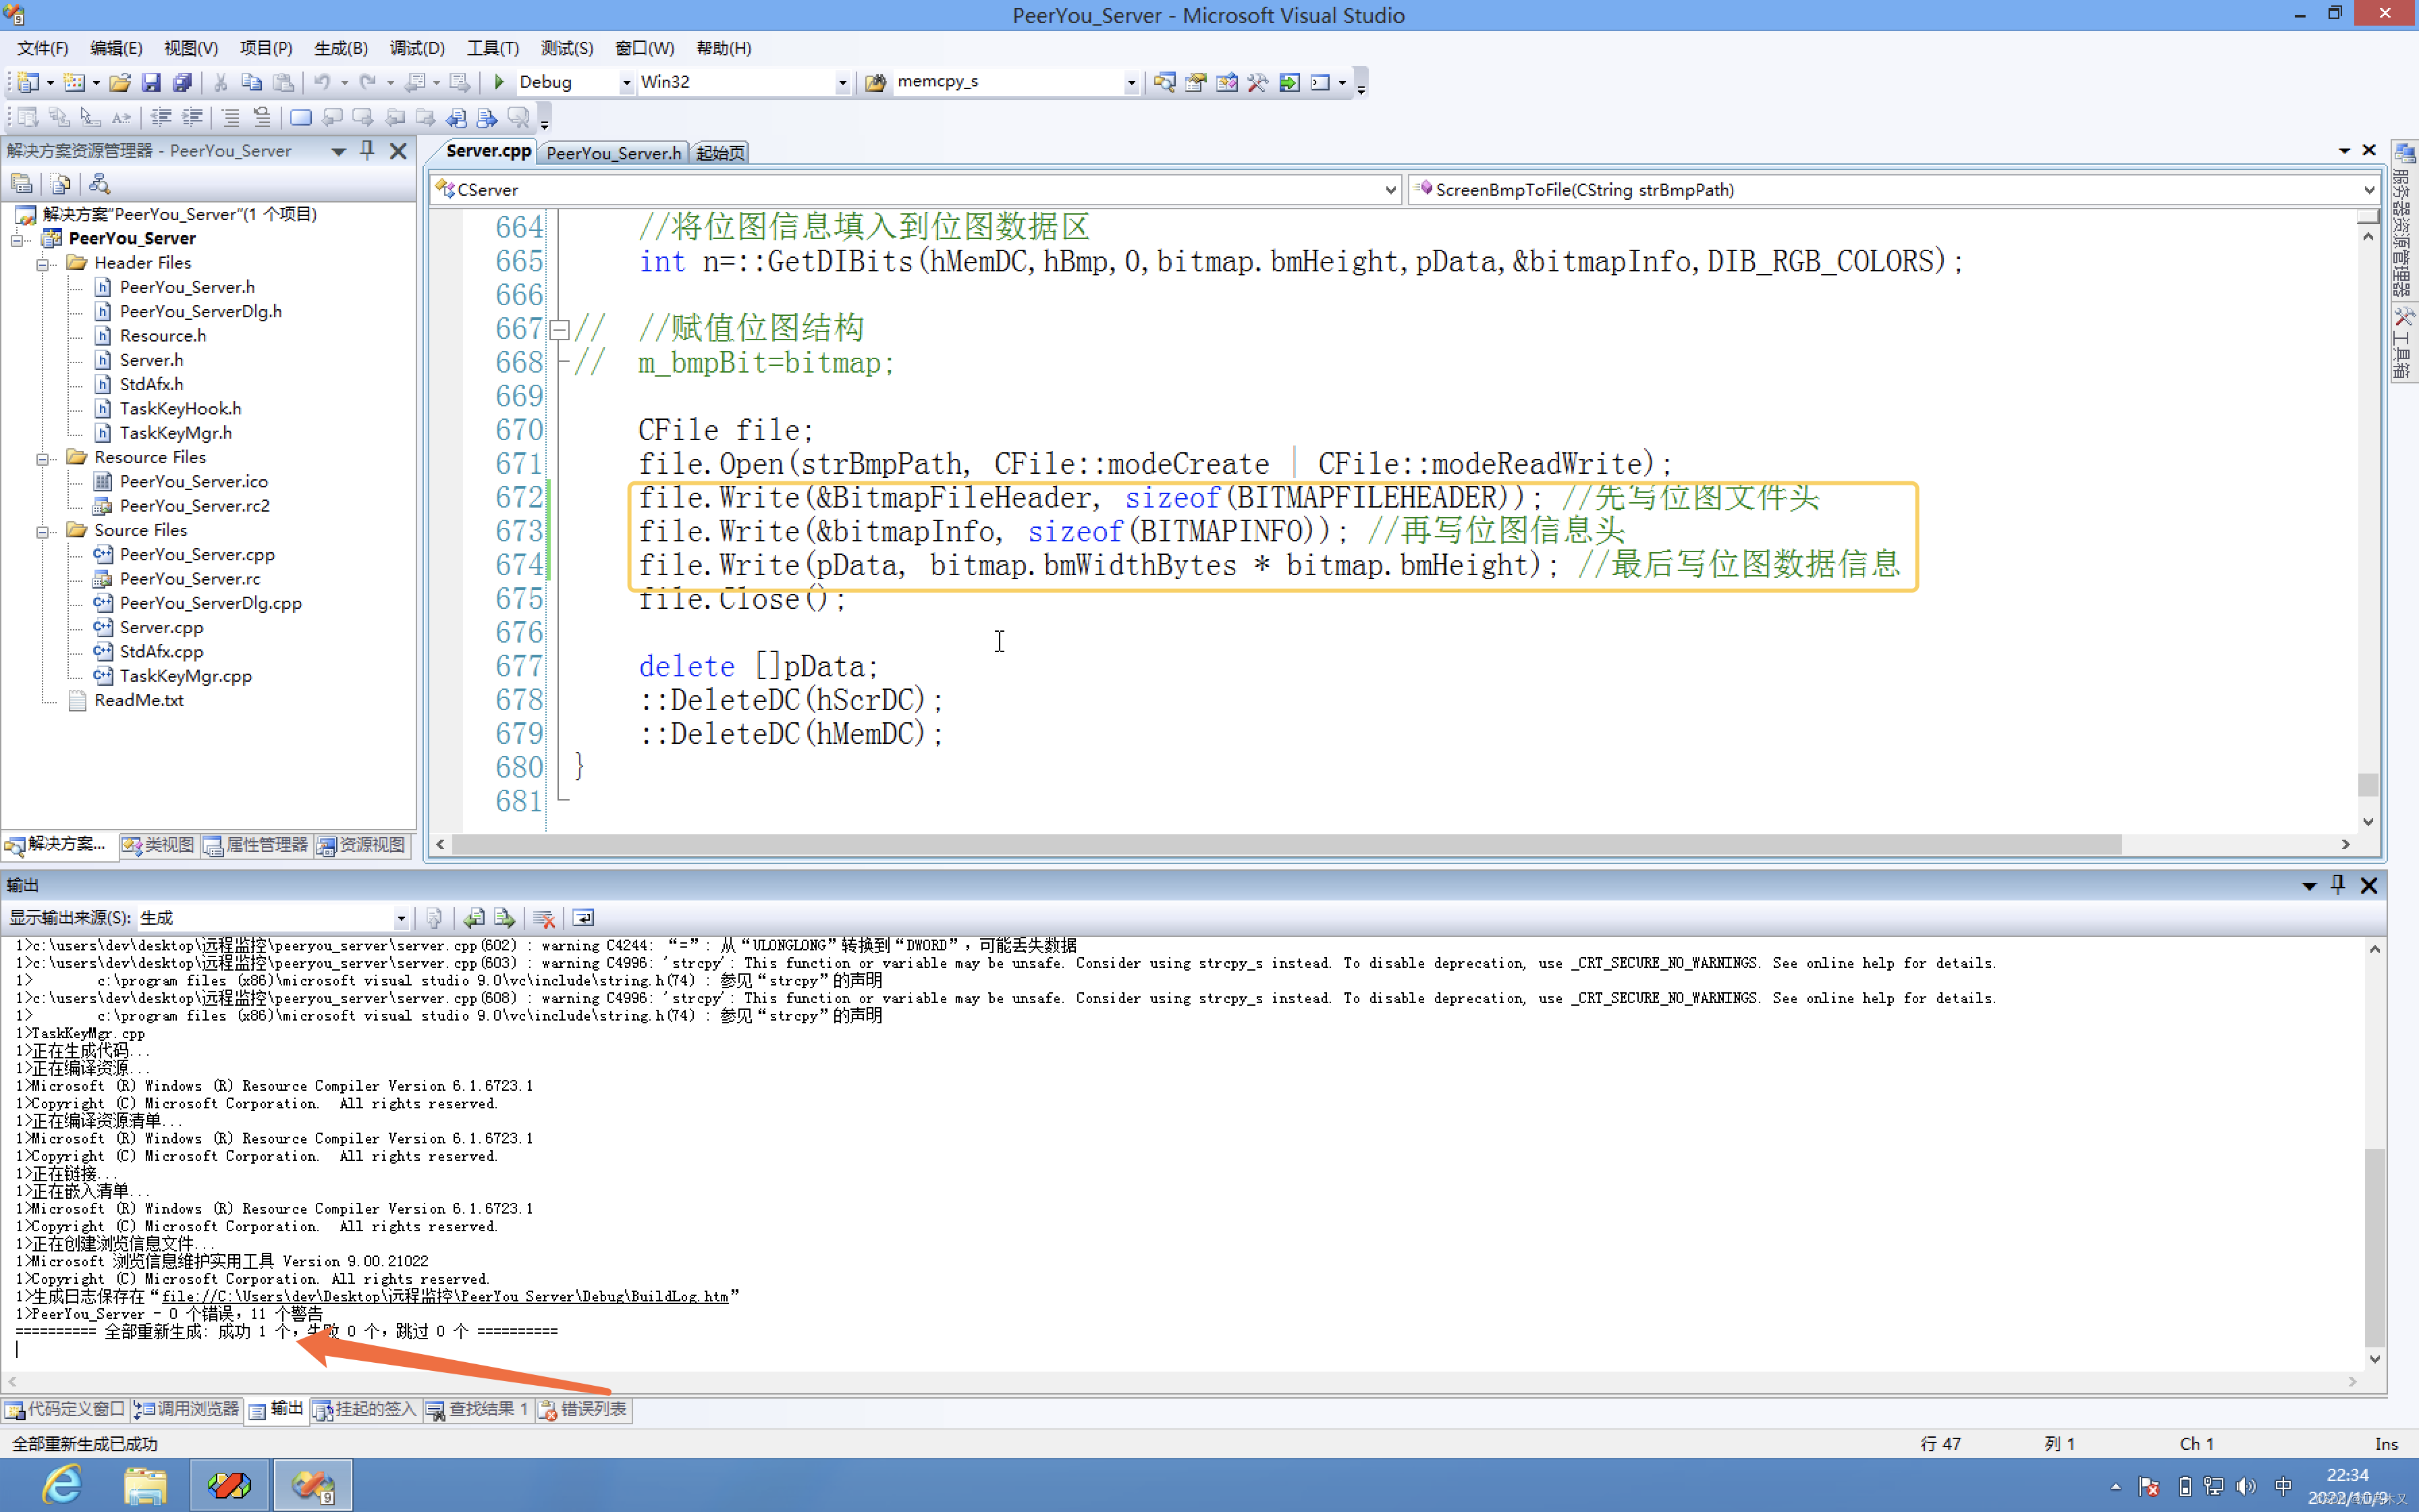The image size is (2419, 1512).
Task: Click the Save All toolbar icon
Action: point(182,82)
